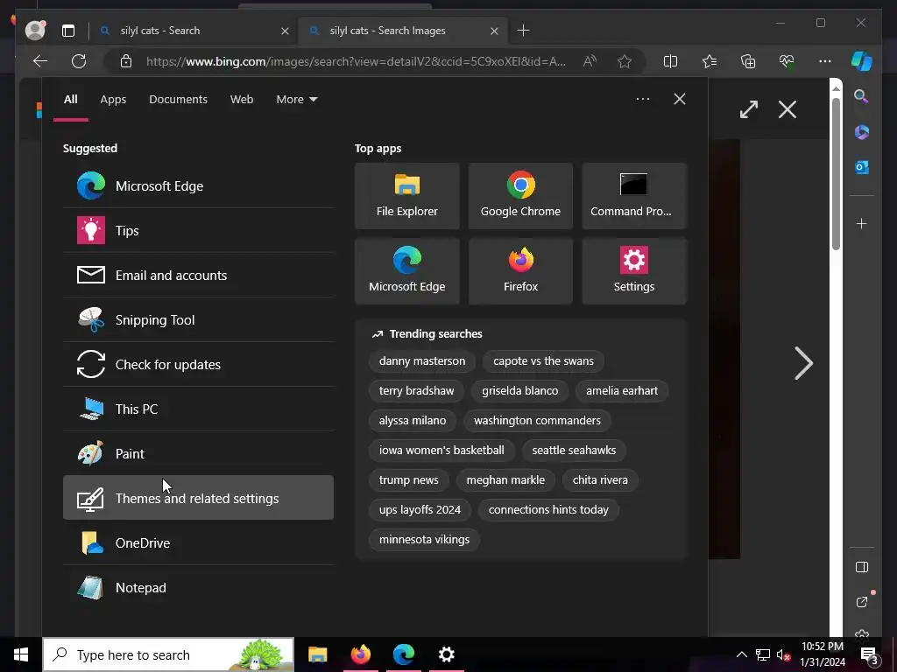Show hidden system tray icons

[741, 654]
